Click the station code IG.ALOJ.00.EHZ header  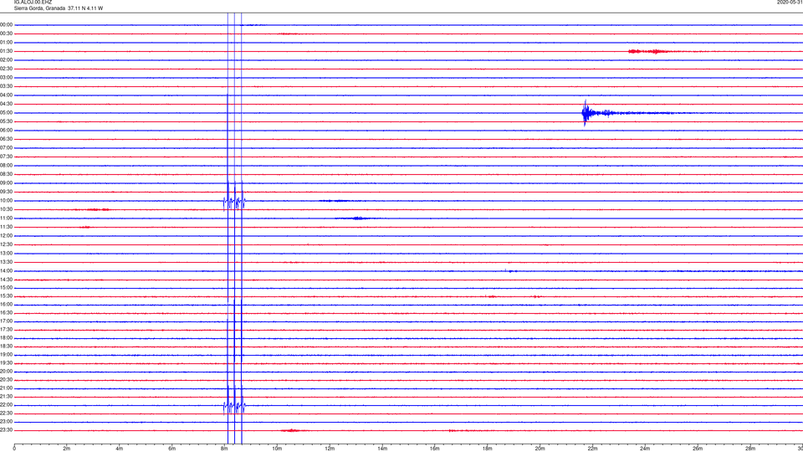[33, 3]
